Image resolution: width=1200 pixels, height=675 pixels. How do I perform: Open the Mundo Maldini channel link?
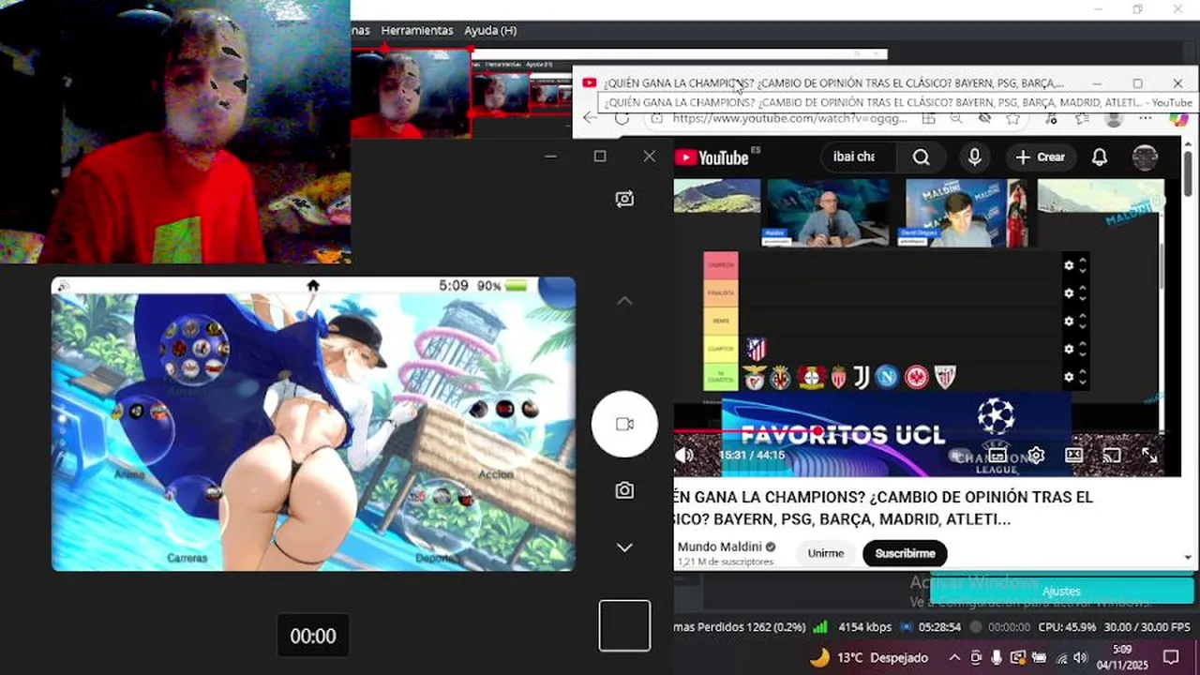click(720, 547)
